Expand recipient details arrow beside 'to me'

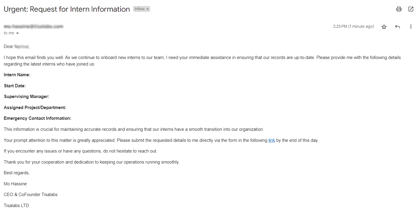pyautogui.click(x=17, y=33)
